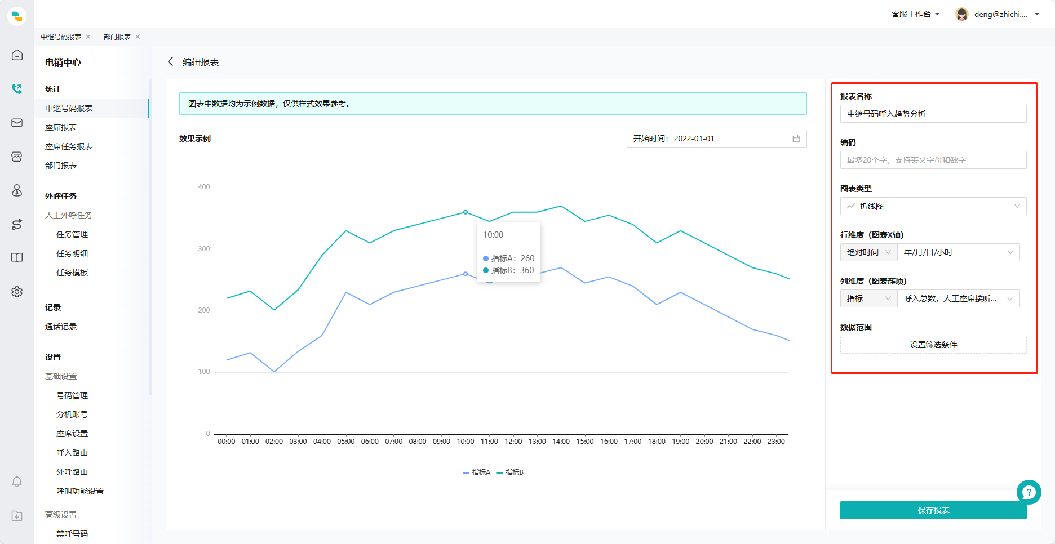1055x544 pixels.
Task: Toggle the 指标B legend entry
Action: (509, 472)
